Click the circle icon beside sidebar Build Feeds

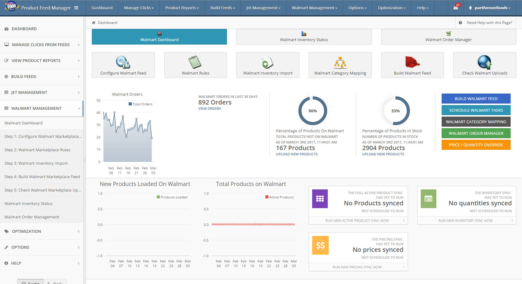point(7,76)
